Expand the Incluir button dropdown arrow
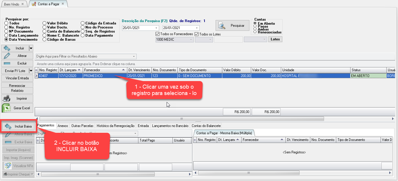Image resolution: width=398 pixels, height=181 pixels. click(x=31, y=48)
